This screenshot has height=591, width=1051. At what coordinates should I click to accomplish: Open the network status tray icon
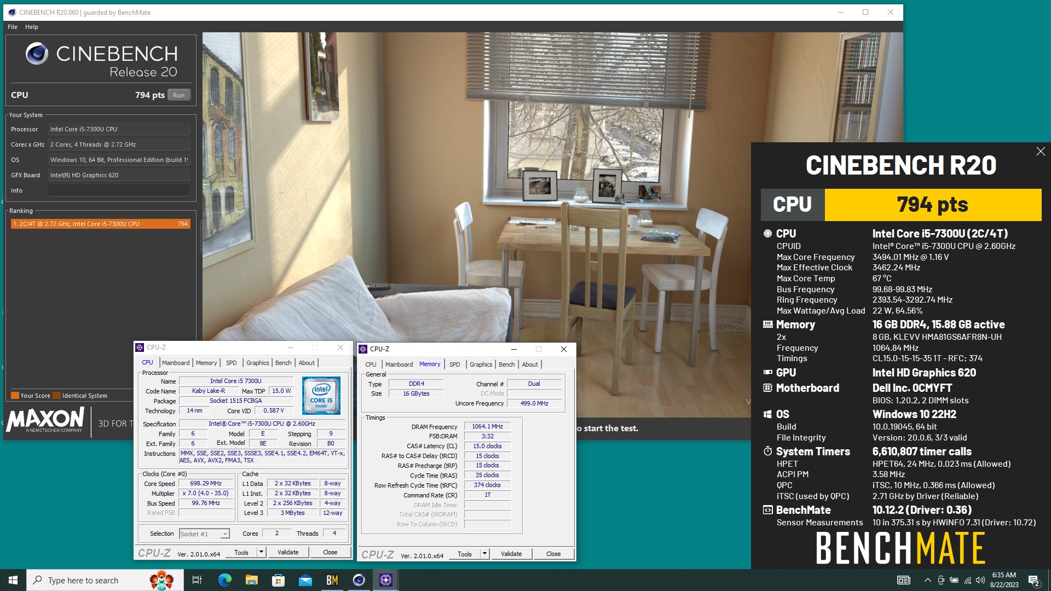pos(967,580)
